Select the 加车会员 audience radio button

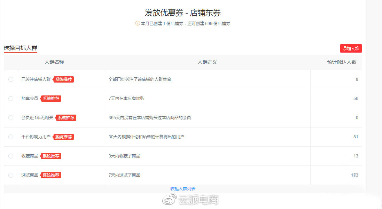coord(11,98)
